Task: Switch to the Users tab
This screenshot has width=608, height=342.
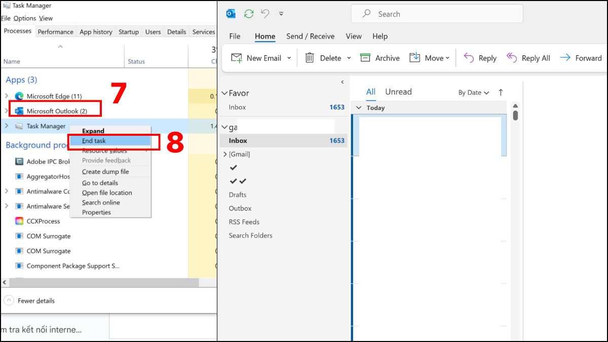Action: (153, 31)
